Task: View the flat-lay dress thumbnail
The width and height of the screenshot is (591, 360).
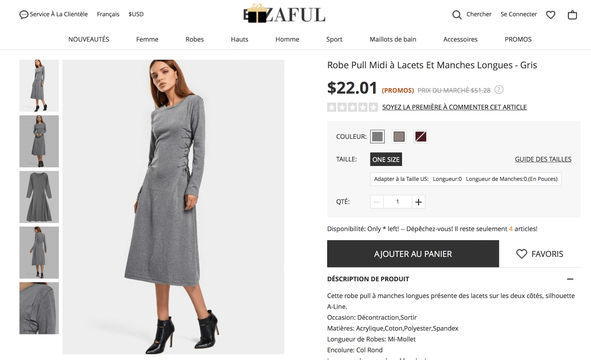Action: pos(39,197)
